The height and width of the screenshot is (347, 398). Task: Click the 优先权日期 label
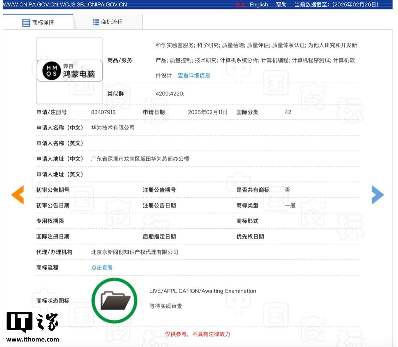point(250,237)
